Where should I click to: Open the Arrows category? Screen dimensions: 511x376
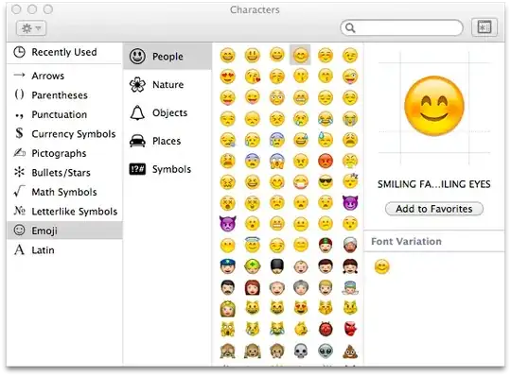(x=64, y=76)
